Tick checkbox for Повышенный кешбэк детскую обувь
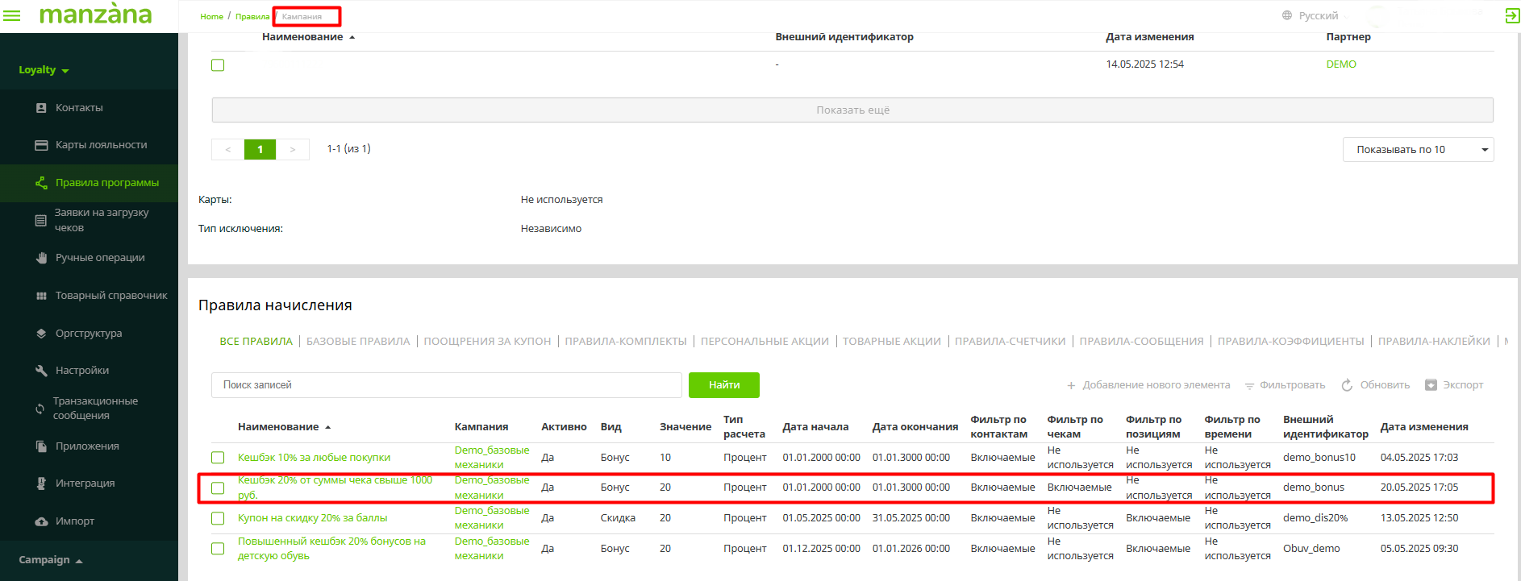 (x=218, y=549)
